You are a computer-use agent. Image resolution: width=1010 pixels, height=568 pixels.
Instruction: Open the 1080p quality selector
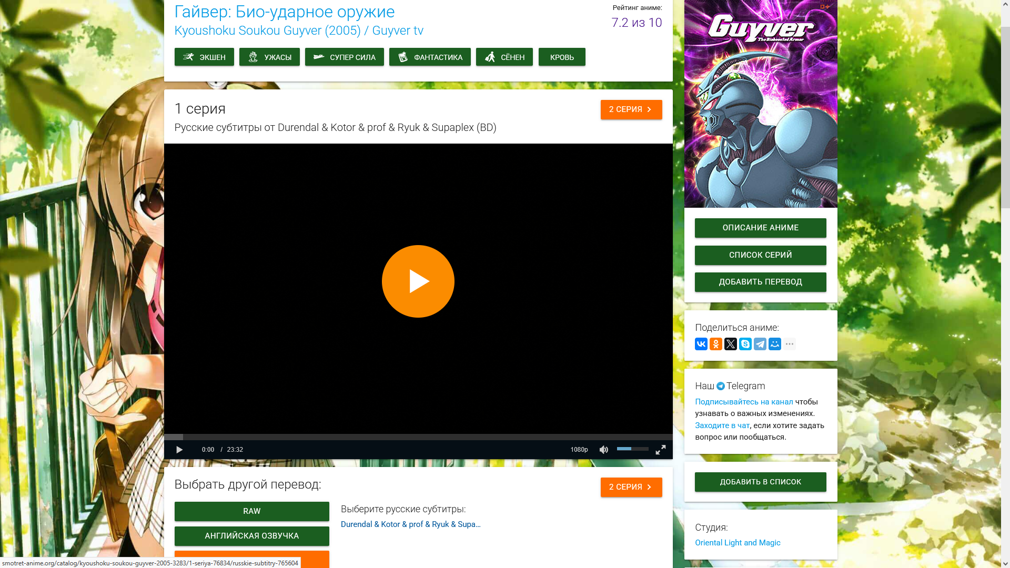pyautogui.click(x=579, y=450)
